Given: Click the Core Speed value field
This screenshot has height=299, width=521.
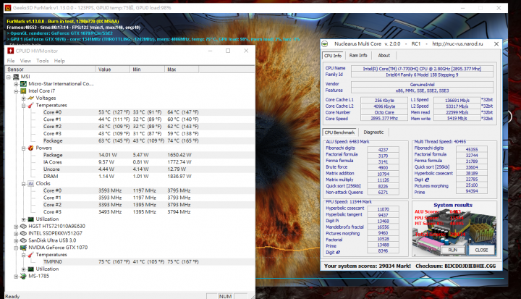Looking at the screenshot, I should 384,119.
